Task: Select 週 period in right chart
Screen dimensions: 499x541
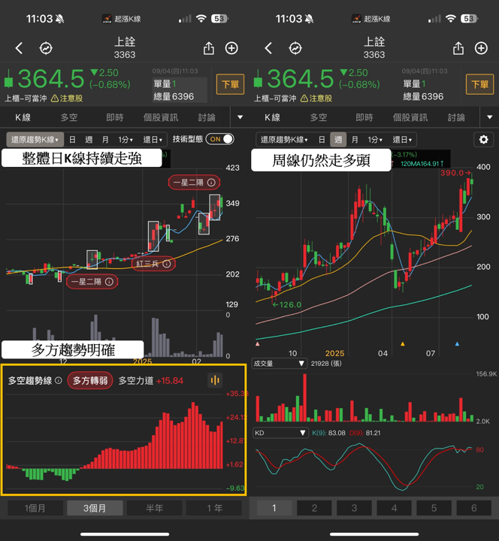Action: (x=338, y=140)
